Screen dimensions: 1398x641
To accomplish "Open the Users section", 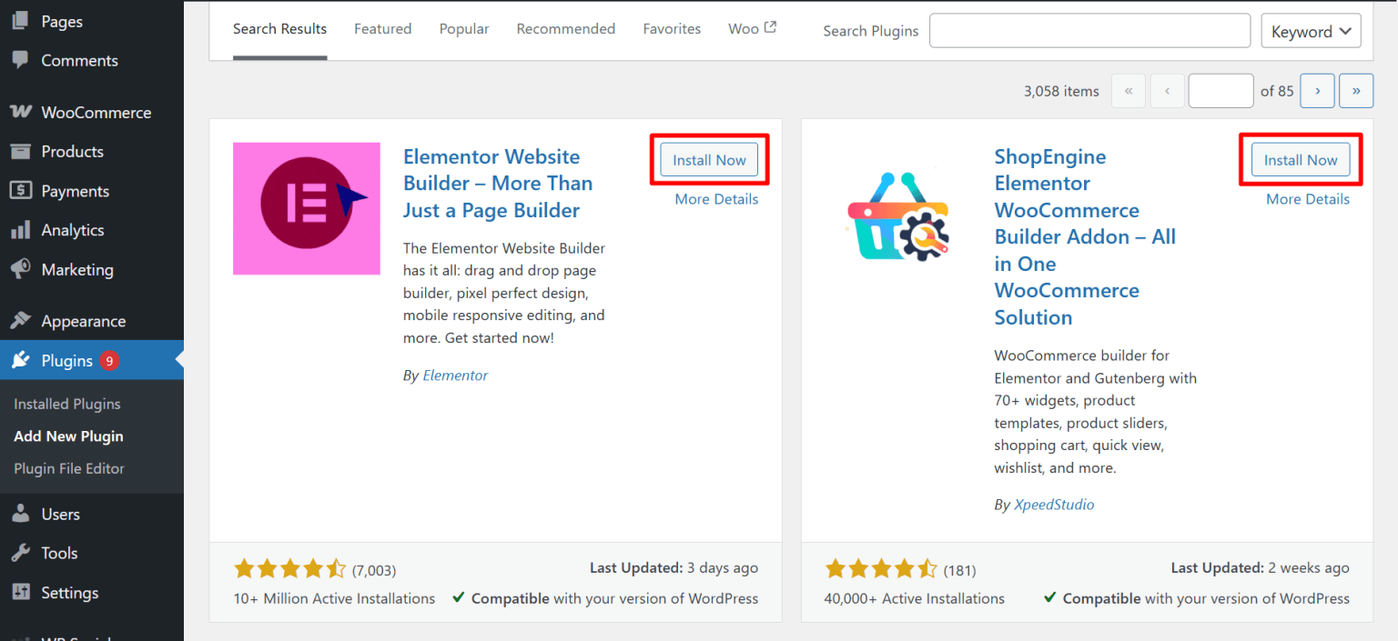I will click(x=59, y=514).
